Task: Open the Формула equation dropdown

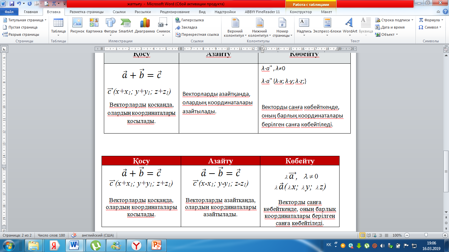Action: 431,20
